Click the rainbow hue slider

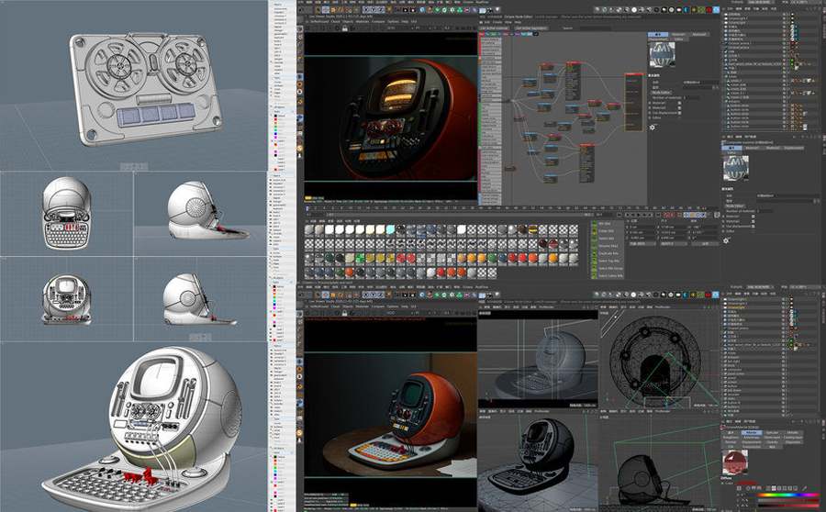coord(788,495)
